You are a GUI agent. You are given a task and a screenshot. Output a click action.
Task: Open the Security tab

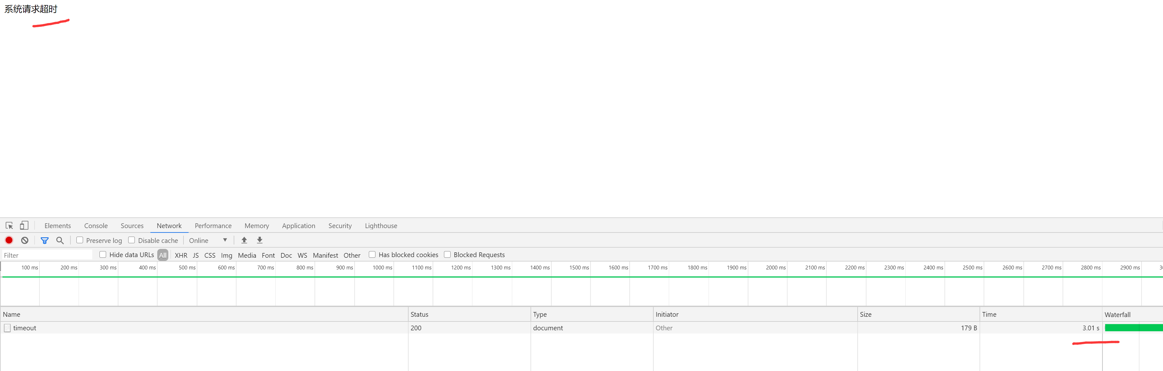point(340,226)
